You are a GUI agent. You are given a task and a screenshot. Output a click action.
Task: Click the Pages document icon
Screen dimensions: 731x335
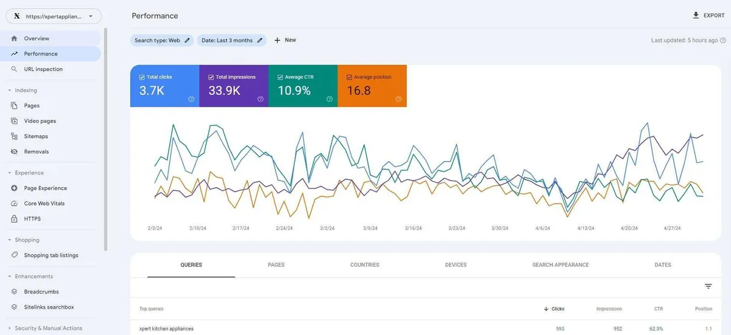[14, 106]
